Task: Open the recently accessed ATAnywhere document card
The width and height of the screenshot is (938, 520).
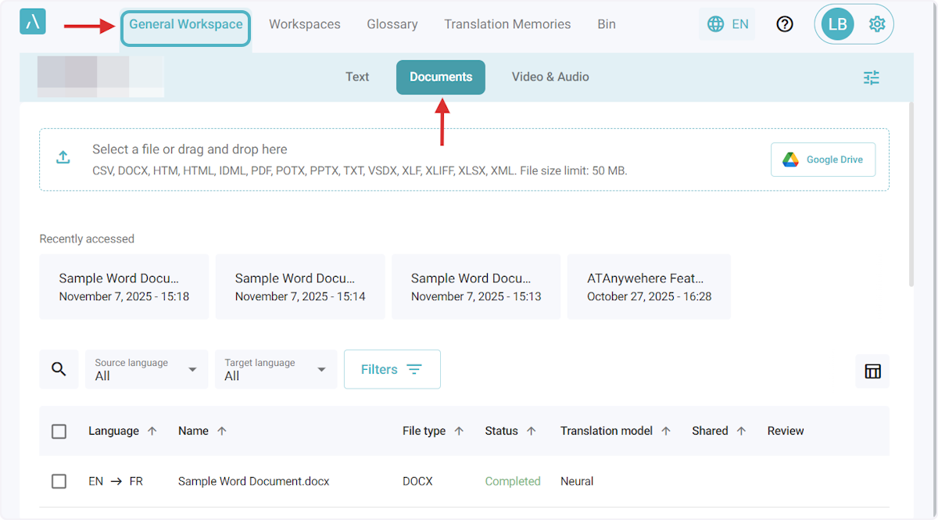Action: [649, 286]
